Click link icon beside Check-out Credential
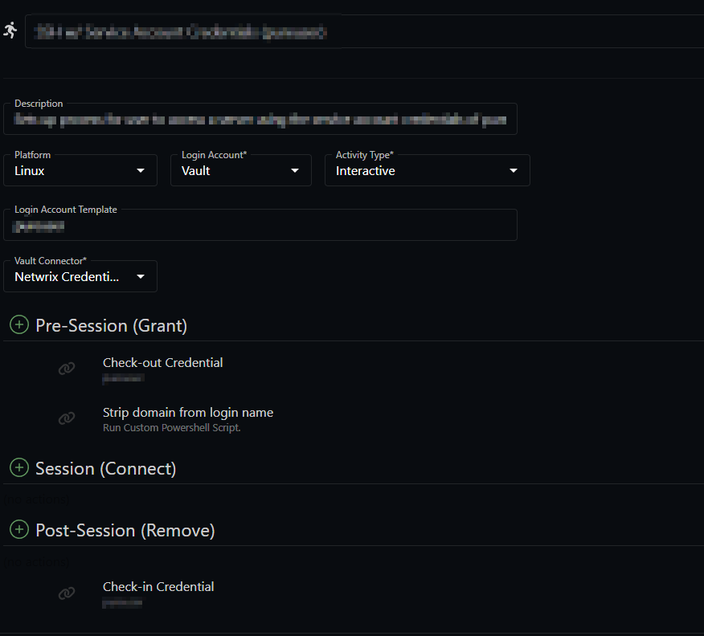Image resolution: width=704 pixels, height=636 pixels. [x=67, y=369]
